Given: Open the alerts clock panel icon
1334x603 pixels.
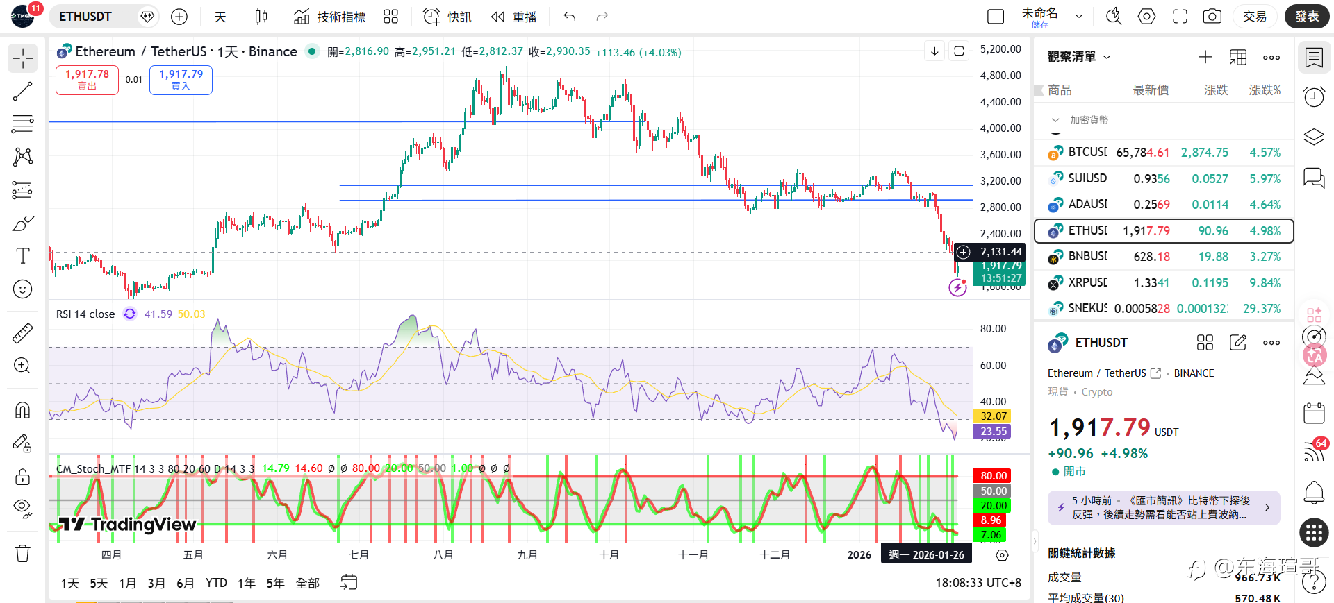Looking at the screenshot, I should pyautogui.click(x=1314, y=96).
